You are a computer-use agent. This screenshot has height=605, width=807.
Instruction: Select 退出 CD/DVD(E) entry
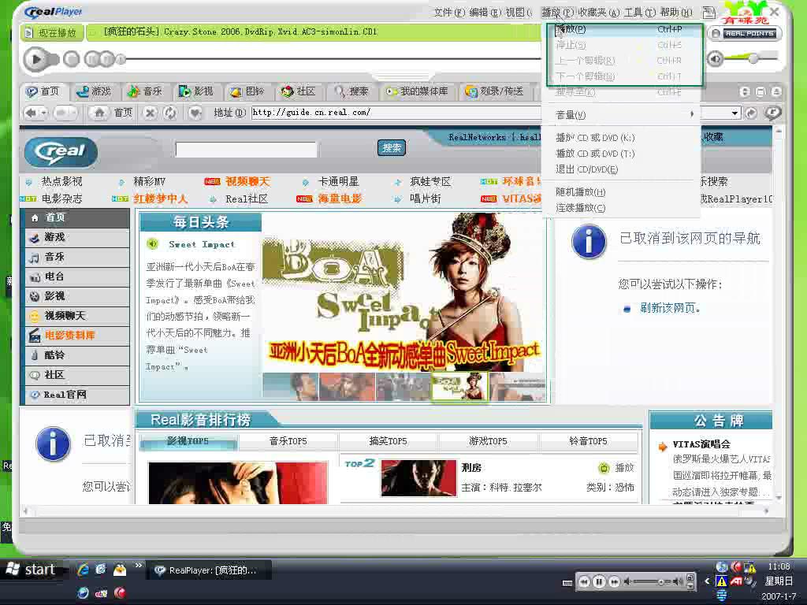tap(621, 169)
